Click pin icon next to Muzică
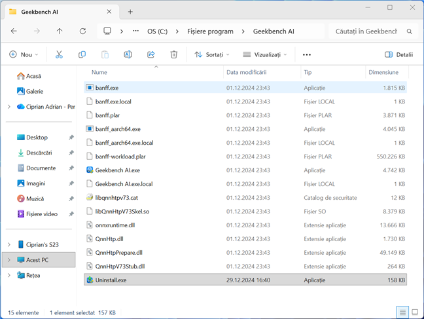424x319 pixels. coord(71,198)
